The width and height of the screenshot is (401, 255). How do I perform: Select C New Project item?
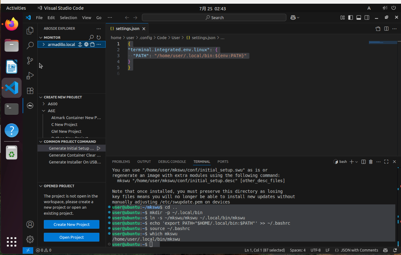64,125
